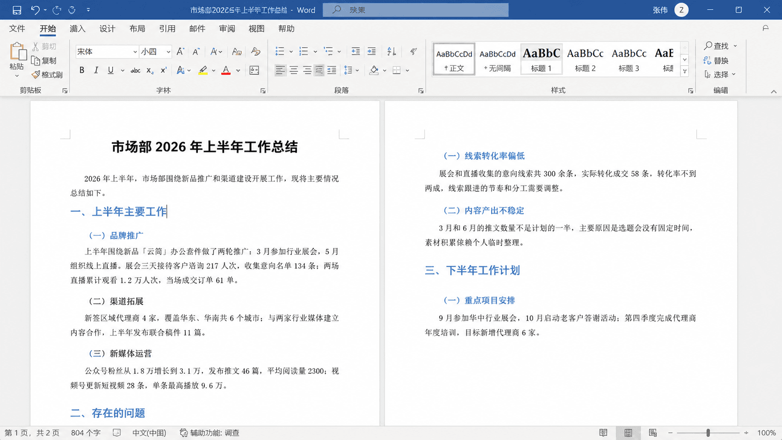Align text left
The width and height of the screenshot is (782, 440).
(x=280, y=70)
